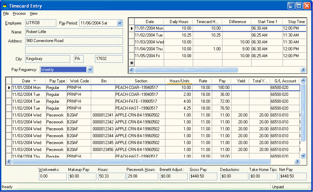Click the upper grid's scroll-right arrow
This screenshot has width=313, height=192.
303,70
